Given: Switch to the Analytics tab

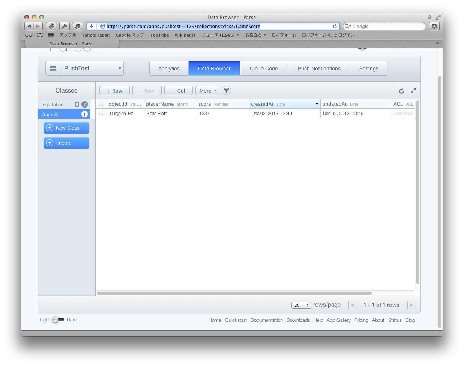Looking at the screenshot, I should pyautogui.click(x=169, y=69).
